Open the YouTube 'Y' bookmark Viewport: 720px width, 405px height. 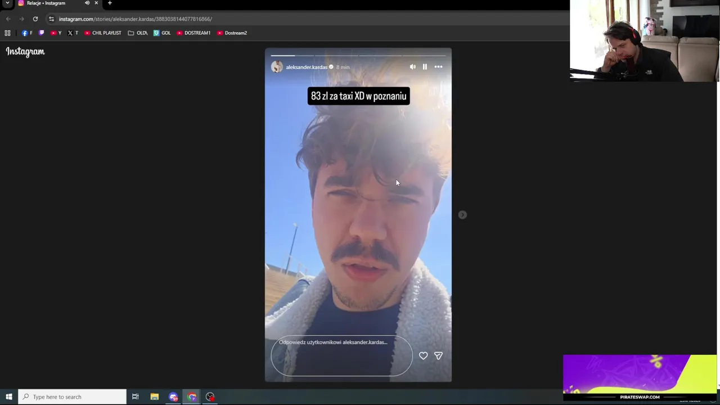click(x=56, y=33)
